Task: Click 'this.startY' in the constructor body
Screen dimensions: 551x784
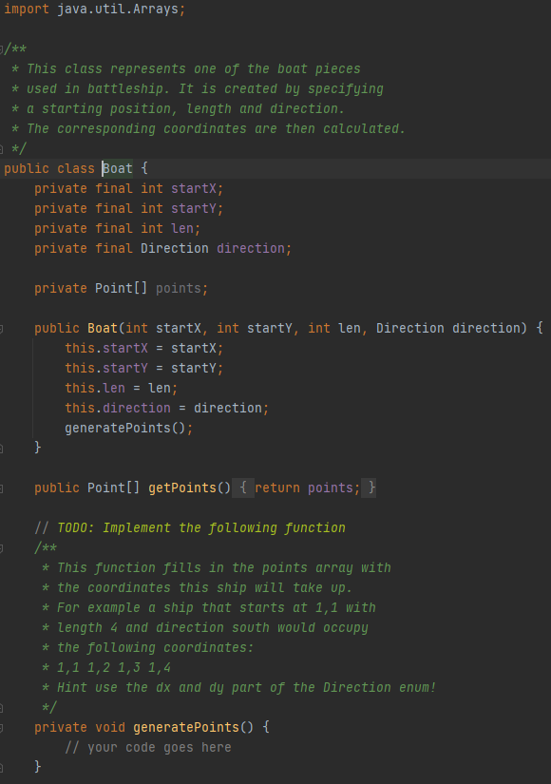Action: click(x=106, y=368)
